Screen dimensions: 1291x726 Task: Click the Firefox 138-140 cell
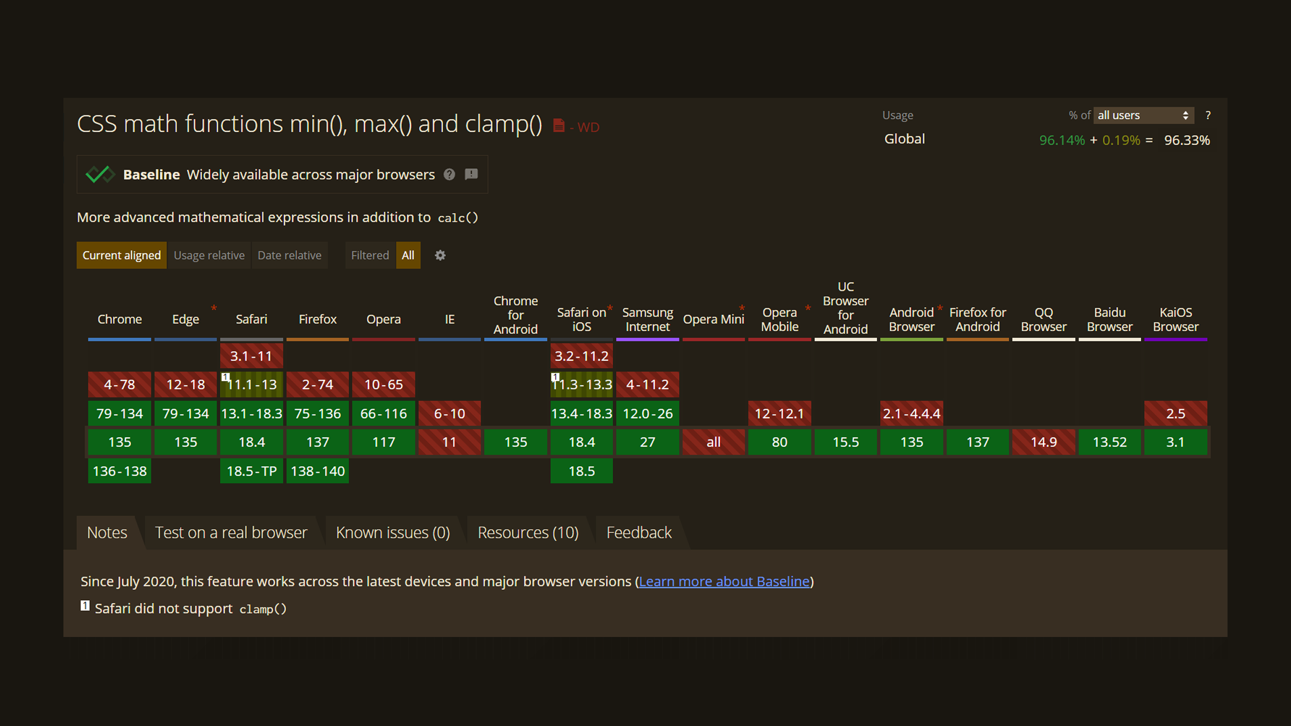coord(317,471)
